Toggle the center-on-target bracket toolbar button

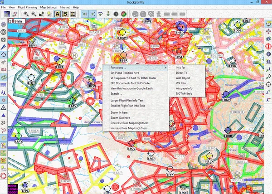pos(92,14)
